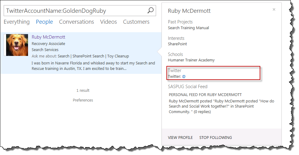
Task: Open the Preferences link
Action: (x=83, y=100)
